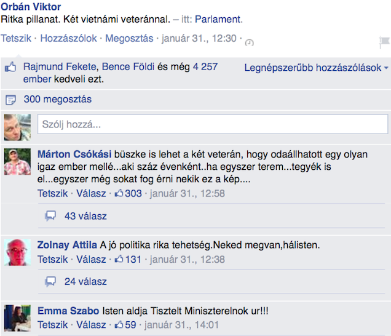Screen dimensions: 391x336
Task: Click thumbs-up icon next to 59 likes
Action: tap(119, 325)
